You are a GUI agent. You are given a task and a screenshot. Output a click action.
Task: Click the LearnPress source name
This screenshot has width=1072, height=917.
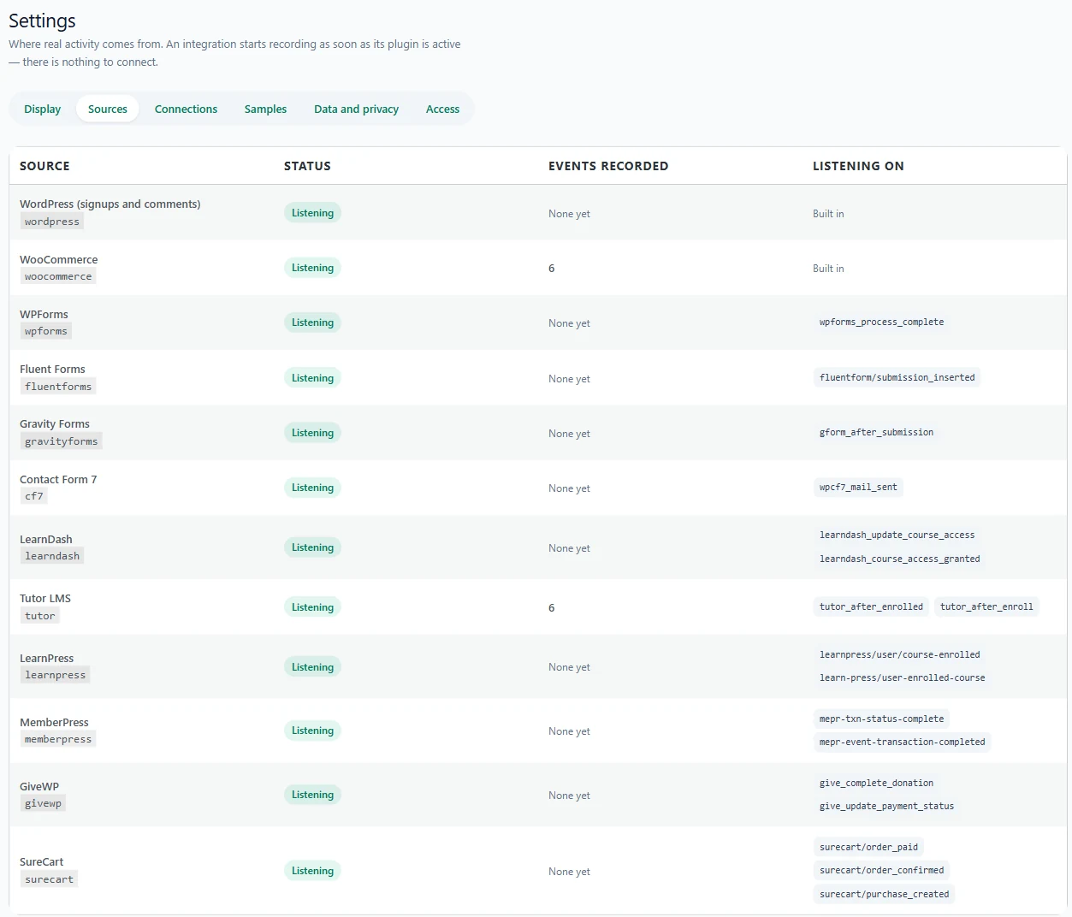tap(47, 658)
